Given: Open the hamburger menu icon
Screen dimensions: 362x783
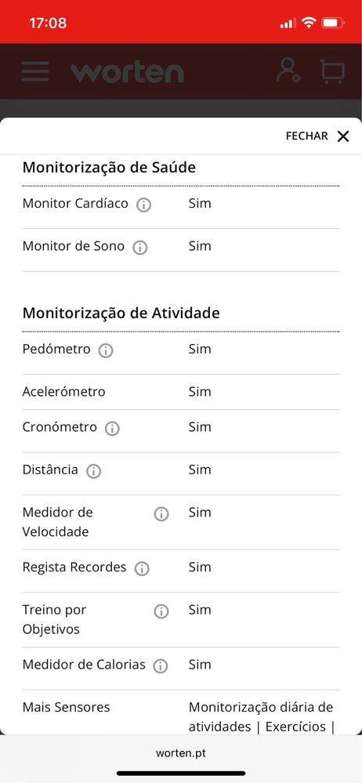Looking at the screenshot, I should (x=35, y=71).
